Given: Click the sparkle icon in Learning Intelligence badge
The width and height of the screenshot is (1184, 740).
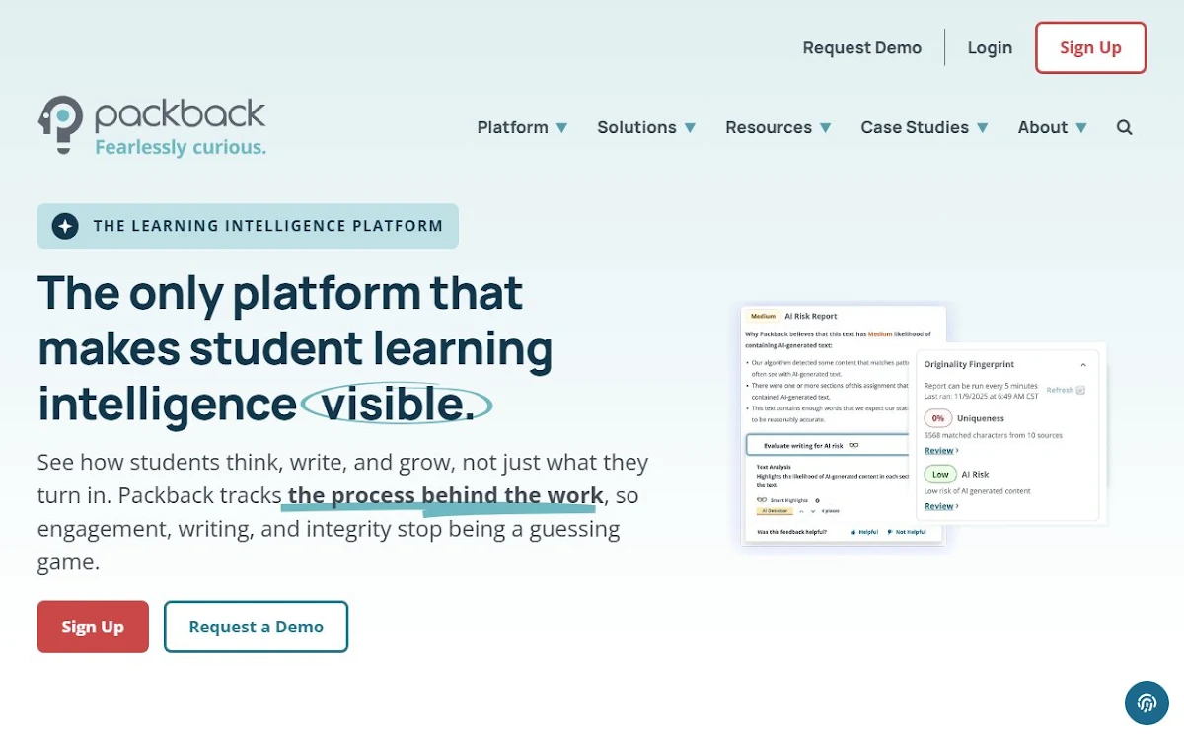Looking at the screenshot, I should 65,226.
